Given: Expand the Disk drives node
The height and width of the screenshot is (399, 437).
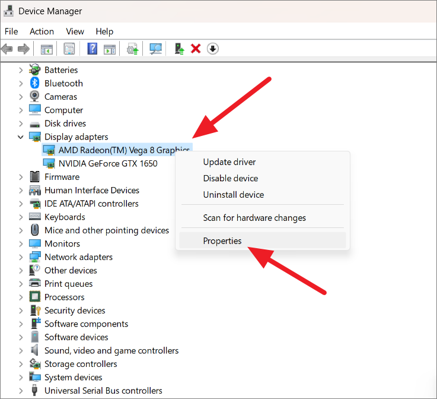Looking at the screenshot, I should click(21, 123).
